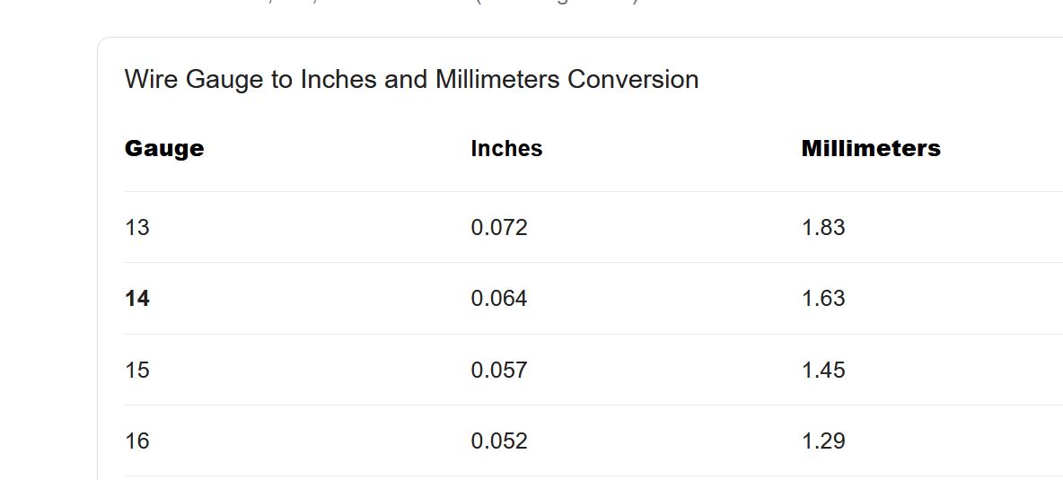Image resolution: width=1063 pixels, height=480 pixels.
Task: Click the table title 'Wire Gauge to Inches' heading
Action: coord(411,79)
